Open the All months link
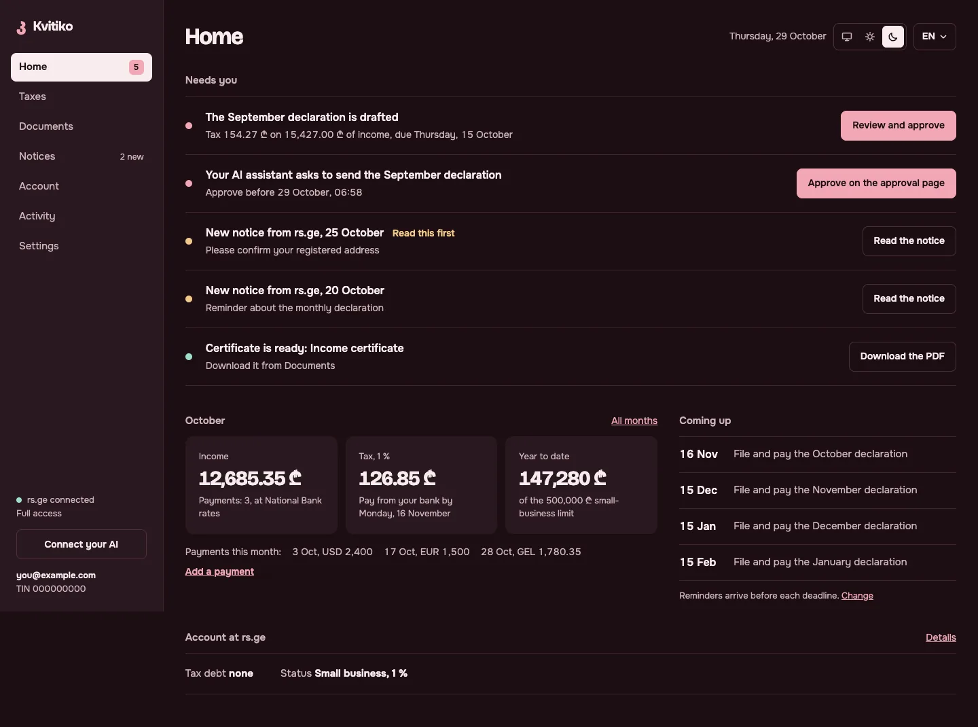This screenshot has width=978, height=727. (634, 421)
